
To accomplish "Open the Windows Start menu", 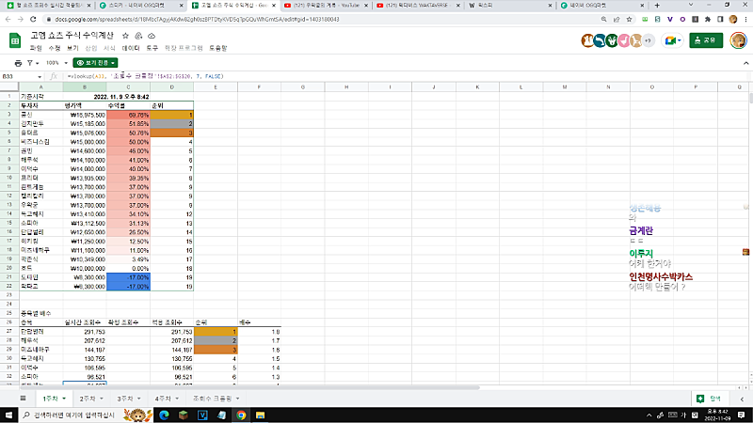I will coord(8,415).
